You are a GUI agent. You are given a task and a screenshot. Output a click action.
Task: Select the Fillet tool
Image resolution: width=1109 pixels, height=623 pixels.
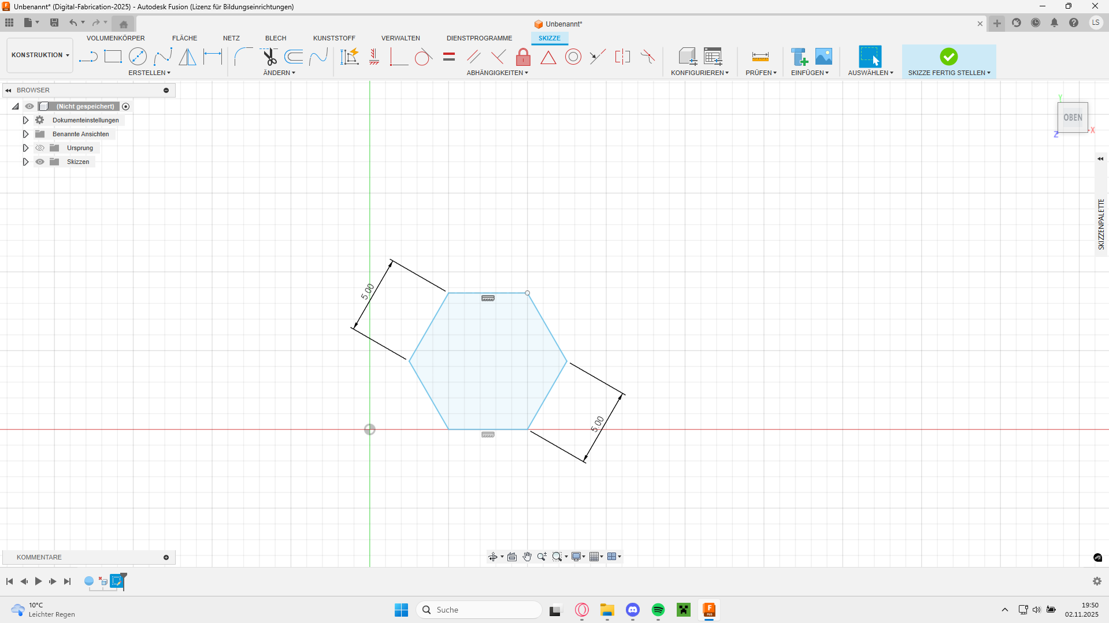(x=243, y=57)
